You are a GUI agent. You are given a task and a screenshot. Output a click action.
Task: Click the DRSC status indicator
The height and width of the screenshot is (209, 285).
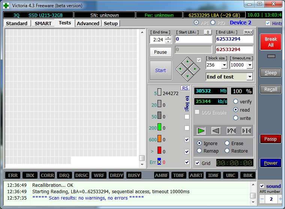pos(82,175)
